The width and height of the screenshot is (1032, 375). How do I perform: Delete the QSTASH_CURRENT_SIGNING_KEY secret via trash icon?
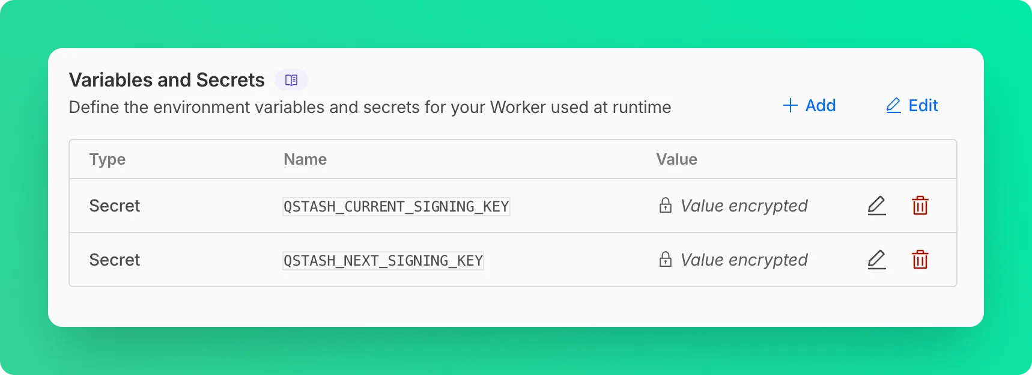tap(920, 206)
